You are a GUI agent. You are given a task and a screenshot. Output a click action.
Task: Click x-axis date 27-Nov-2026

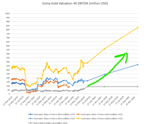click(x=131, y=101)
